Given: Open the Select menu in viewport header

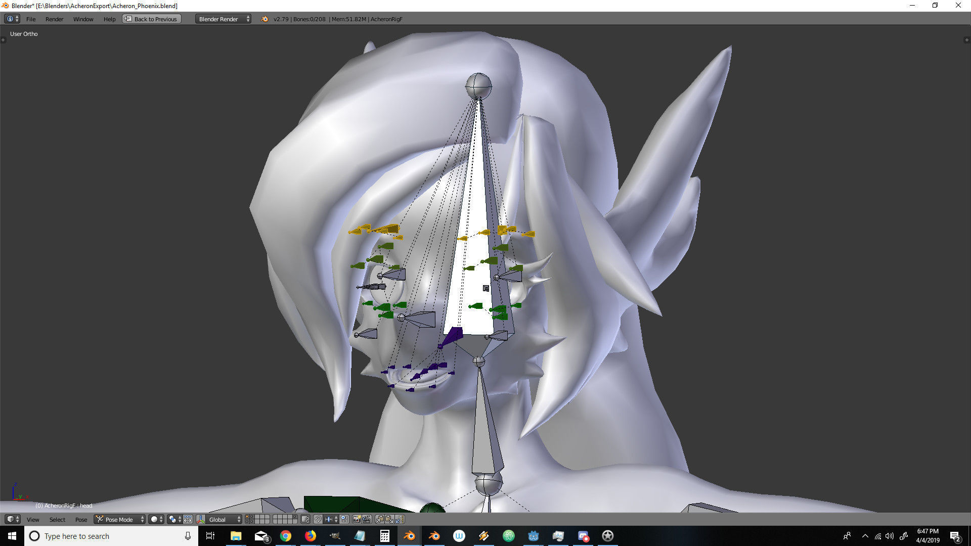Looking at the screenshot, I should tap(57, 520).
